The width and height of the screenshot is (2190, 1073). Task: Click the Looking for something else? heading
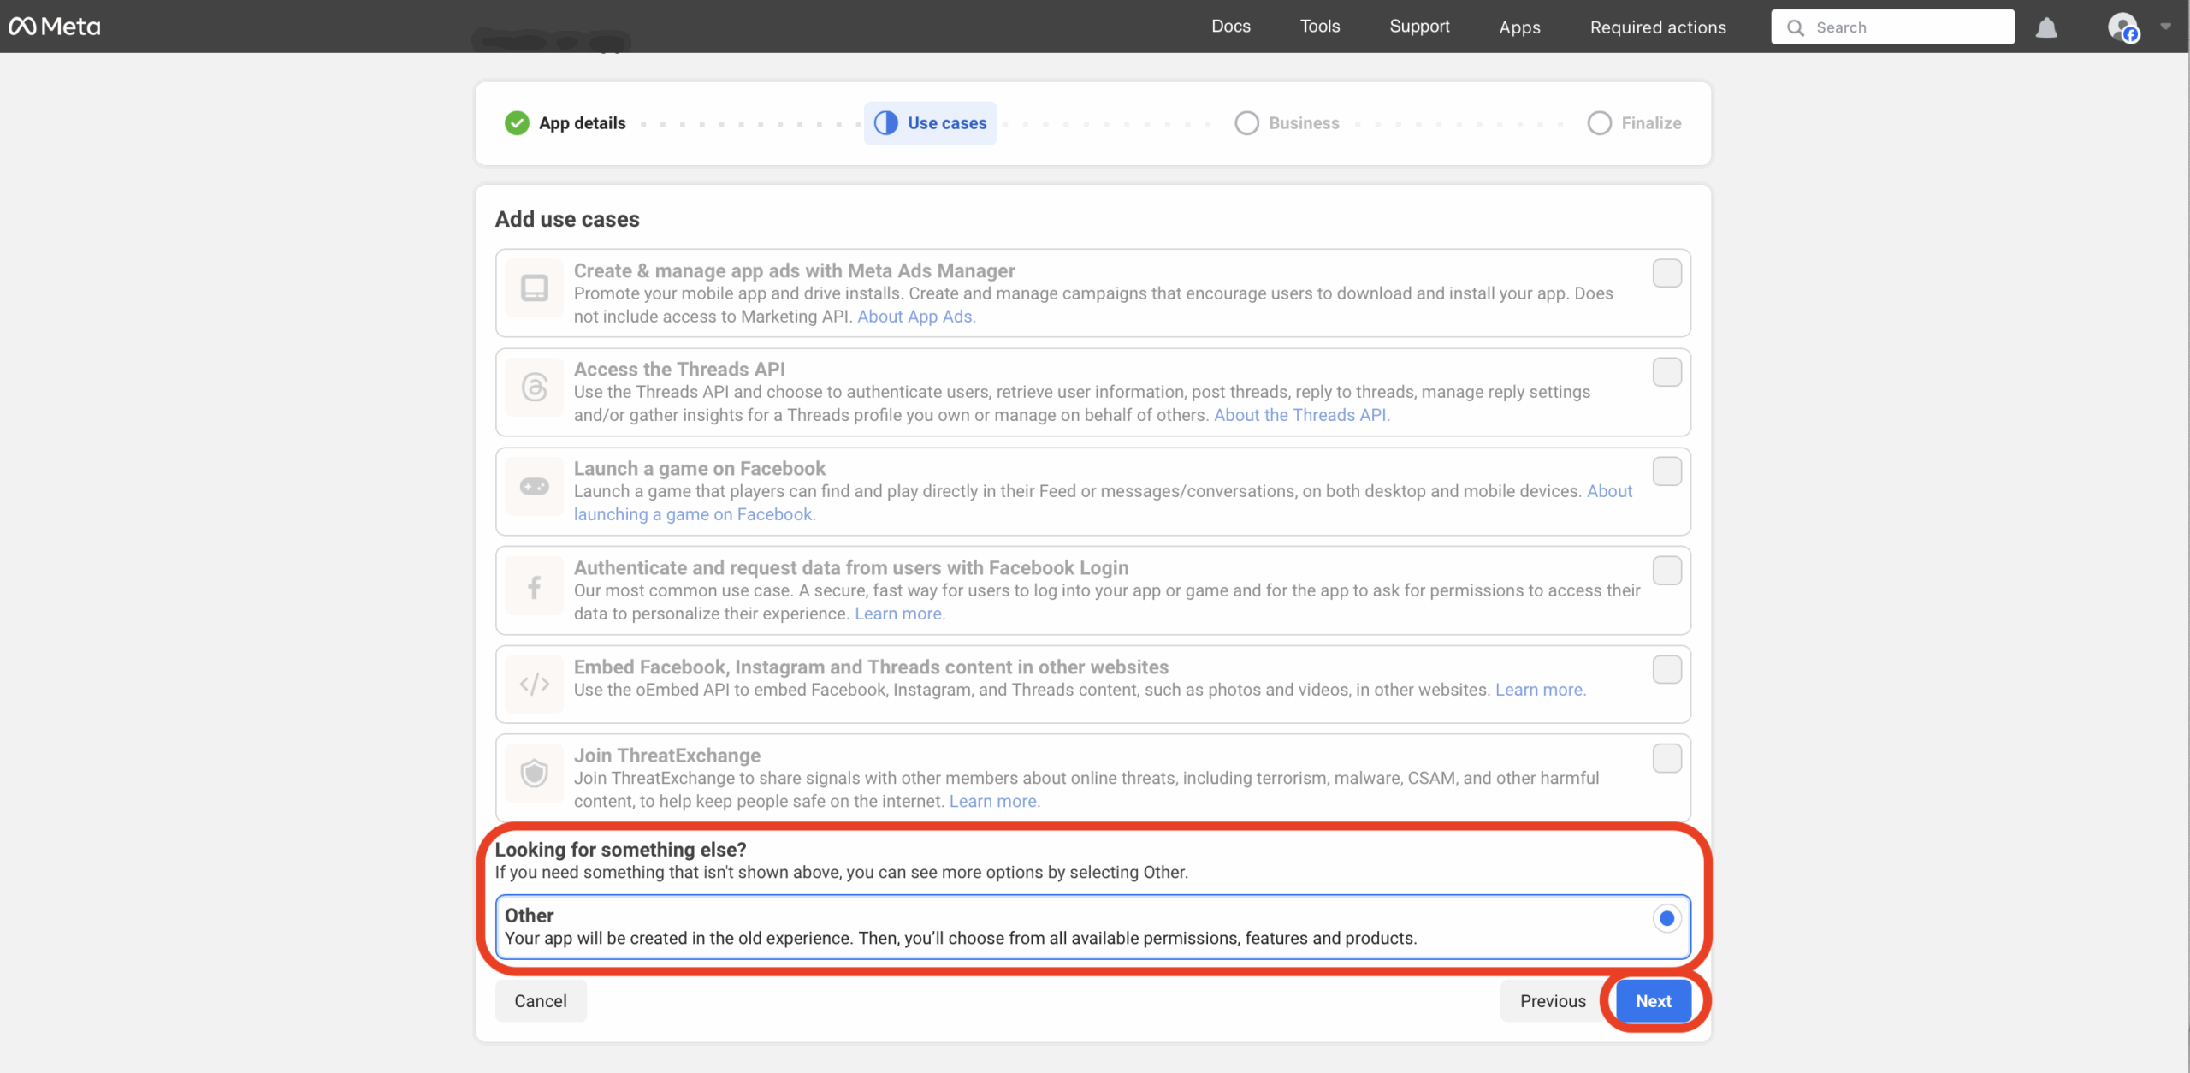pos(620,850)
